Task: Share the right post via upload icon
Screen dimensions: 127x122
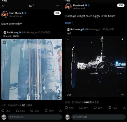Action: (x=124, y=108)
